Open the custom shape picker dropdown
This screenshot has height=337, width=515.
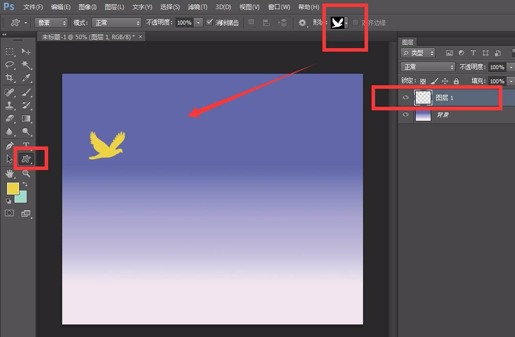pyautogui.click(x=346, y=23)
